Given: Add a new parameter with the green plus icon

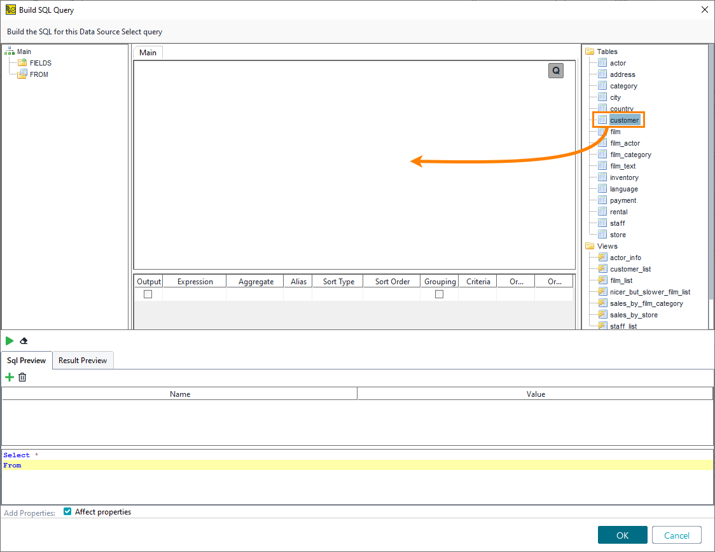Looking at the screenshot, I should [x=9, y=376].
